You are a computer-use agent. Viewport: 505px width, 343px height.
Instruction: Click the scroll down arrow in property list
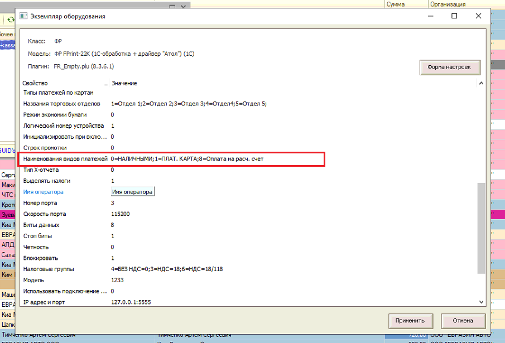tap(481, 302)
